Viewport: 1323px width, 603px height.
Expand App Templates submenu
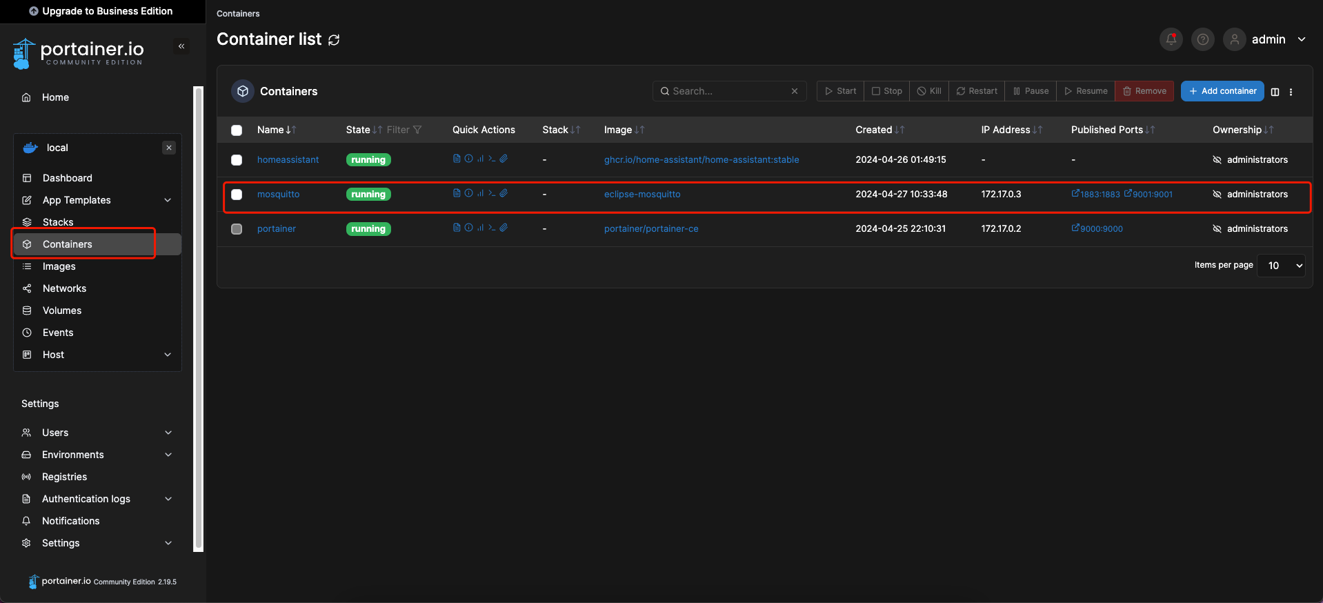pos(168,200)
